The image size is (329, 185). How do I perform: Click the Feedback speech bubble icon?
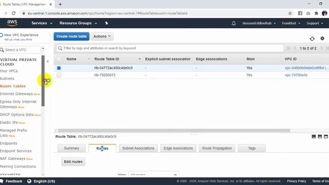(x=2, y=181)
